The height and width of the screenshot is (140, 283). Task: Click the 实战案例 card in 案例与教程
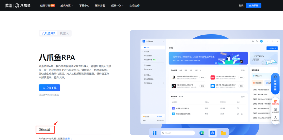point(257,83)
